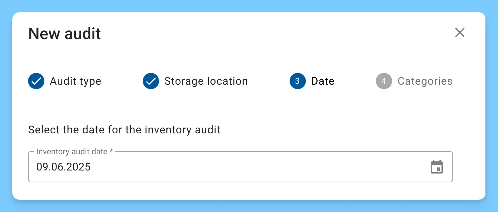The image size is (498, 212).
Task: Click the Inventory audit date label
Action: (74, 152)
